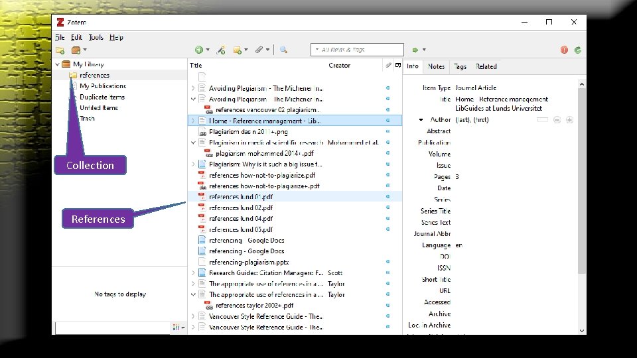Click the tag filter input field
The width and height of the screenshot is (637, 358).
pos(112,328)
